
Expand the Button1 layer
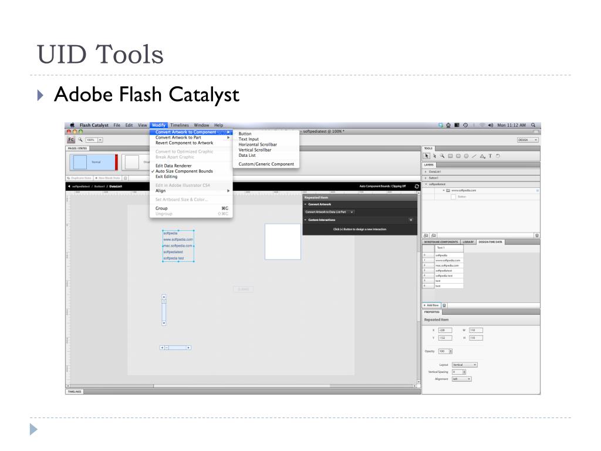click(426, 178)
